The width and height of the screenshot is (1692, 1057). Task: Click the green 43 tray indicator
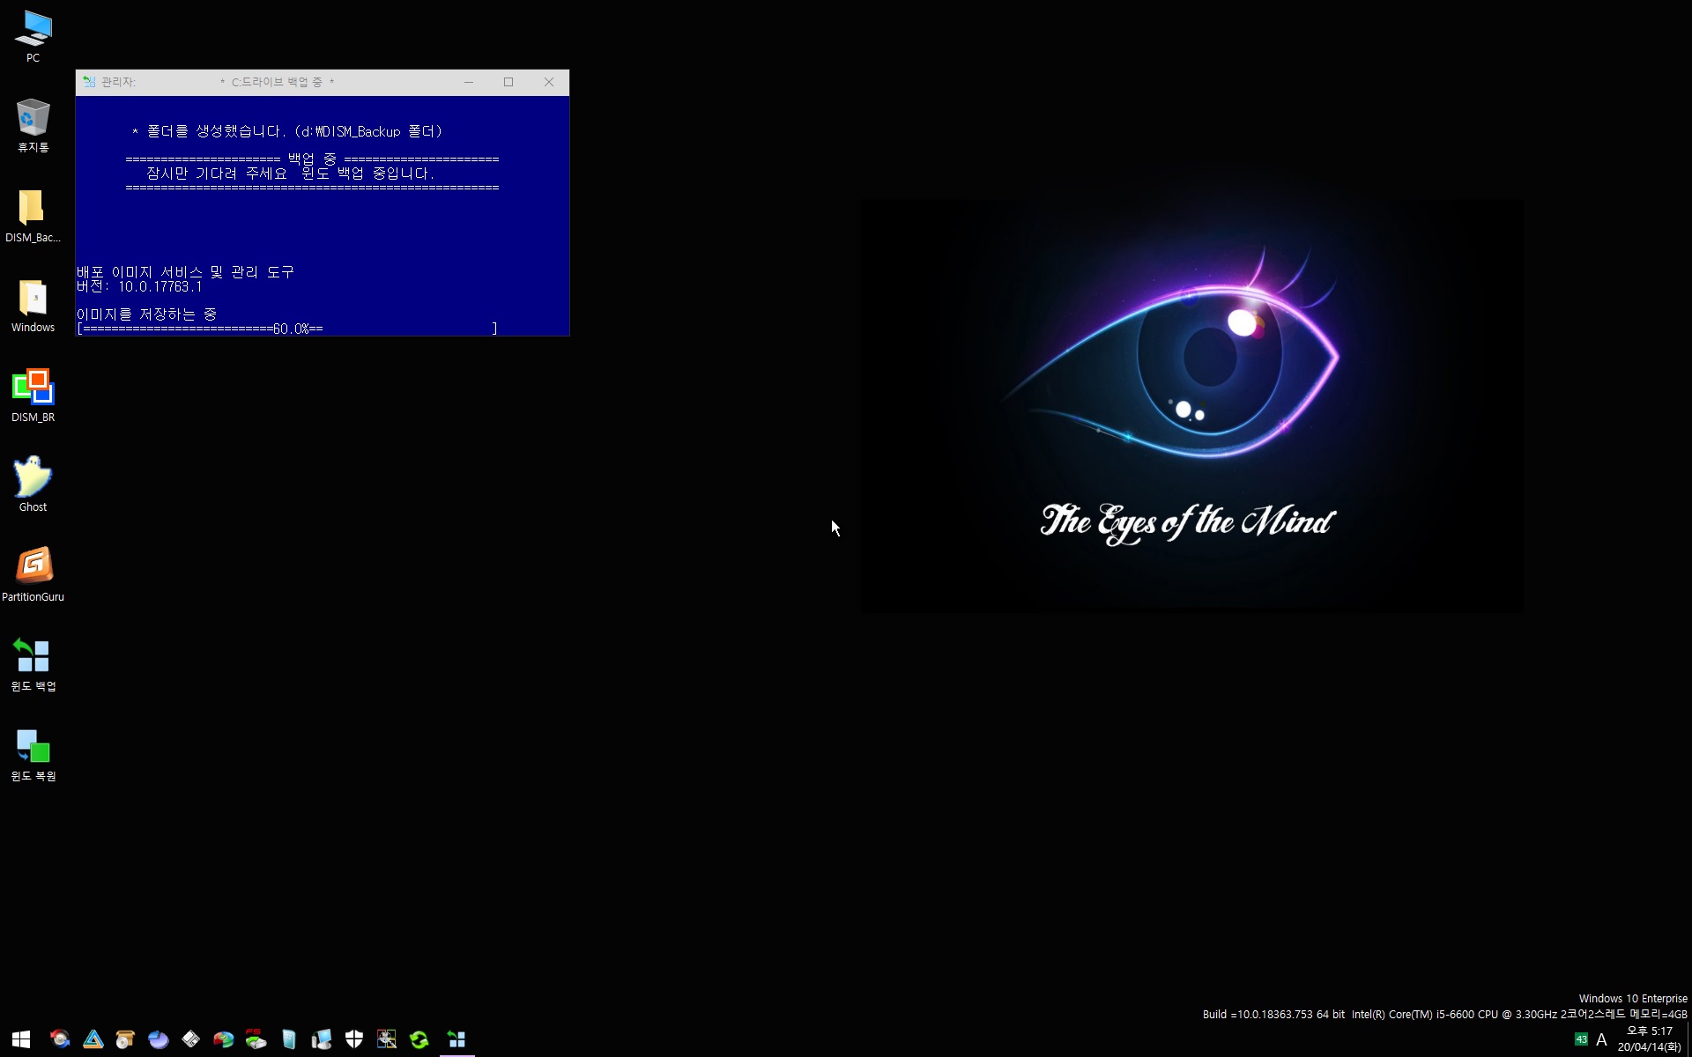tap(1581, 1039)
